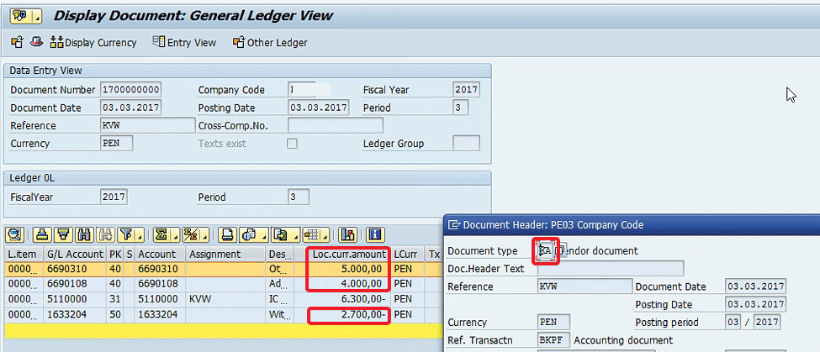Click the G/L Account column header
Screen dimensions: 820x352
(x=75, y=255)
